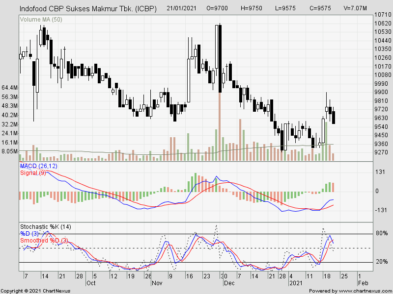Click the 40.2M volume axis label
Image resolution: width=393 pixels, height=294 pixels.
click(9, 115)
